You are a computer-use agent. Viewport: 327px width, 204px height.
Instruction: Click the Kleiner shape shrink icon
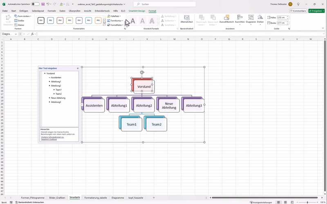pyautogui.click(x=19, y=25)
